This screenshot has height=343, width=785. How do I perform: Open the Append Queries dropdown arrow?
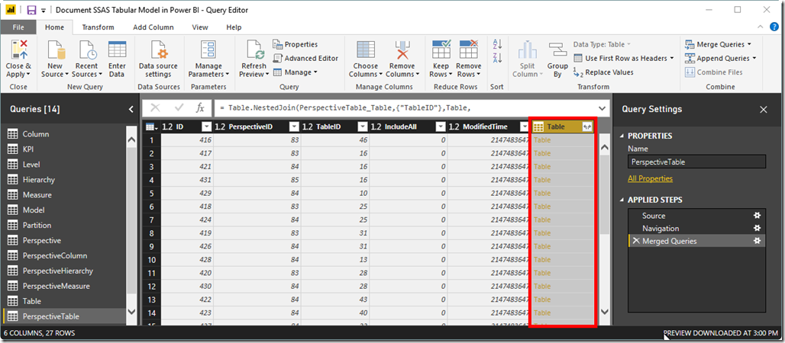[x=754, y=58]
